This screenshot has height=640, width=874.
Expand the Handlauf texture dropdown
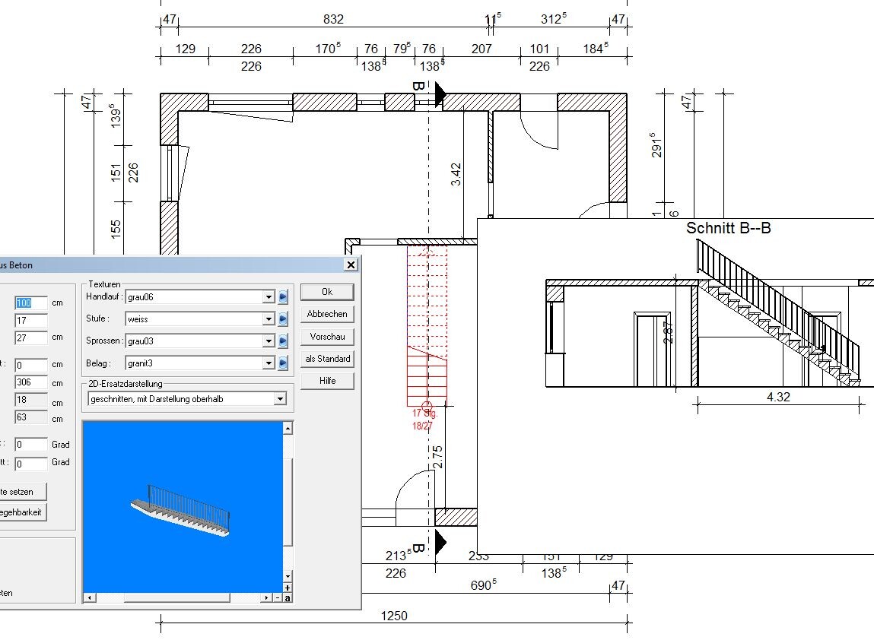coord(269,297)
